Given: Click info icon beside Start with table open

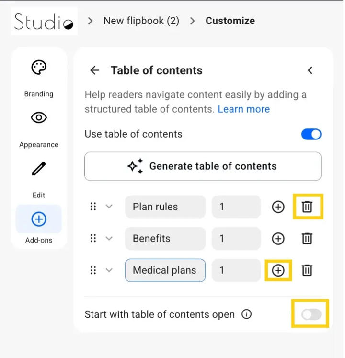Looking at the screenshot, I should click(247, 314).
